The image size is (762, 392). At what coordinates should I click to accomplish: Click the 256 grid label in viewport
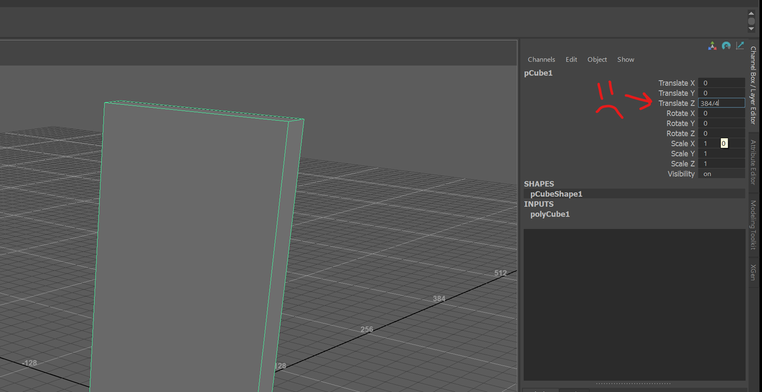coord(366,330)
